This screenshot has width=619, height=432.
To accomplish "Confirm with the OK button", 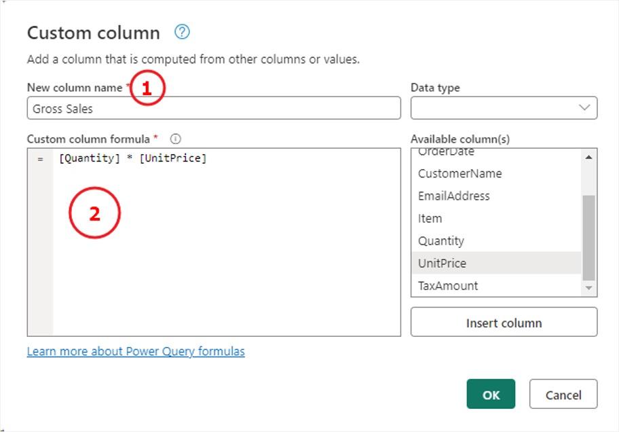I will point(491,394).
